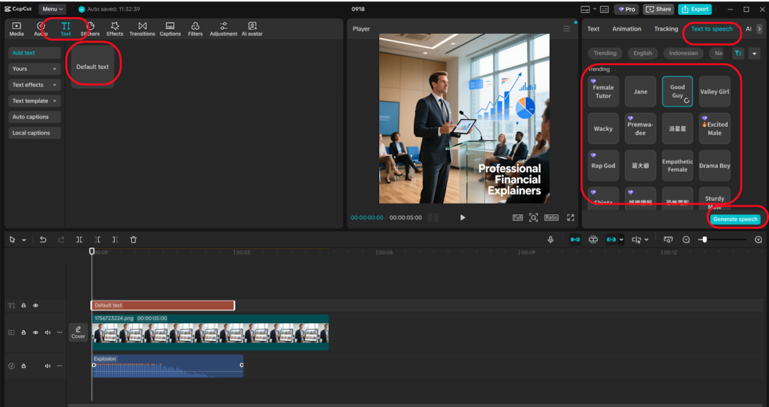769x407 pixels.
Task: Click the microphone record voiceover icon
Action: tap(550, 240)
